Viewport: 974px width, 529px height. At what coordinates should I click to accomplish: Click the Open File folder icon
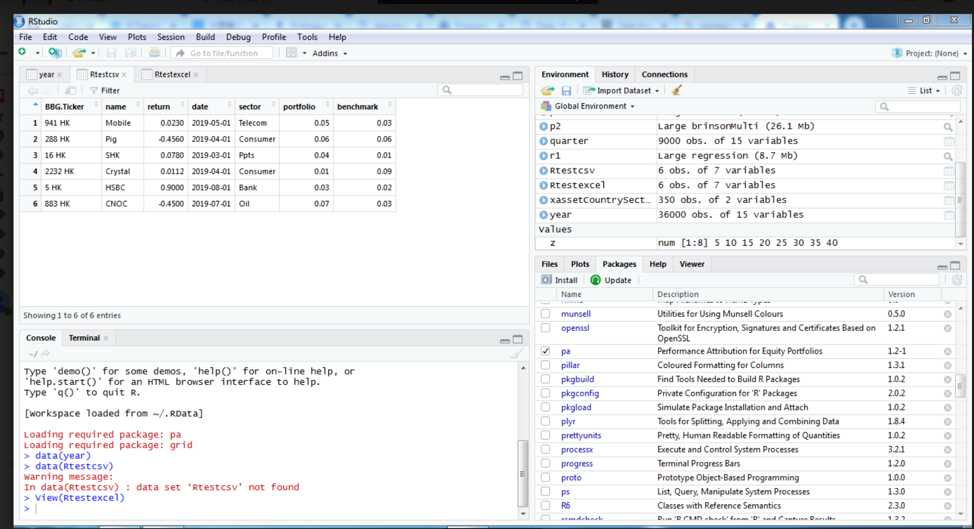pos(79,52)
